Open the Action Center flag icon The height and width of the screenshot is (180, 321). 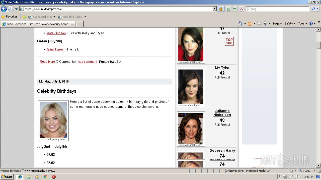[297, 177]
